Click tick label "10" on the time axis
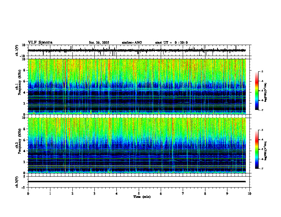This screenshot has width=281, height=217. click(249, 194)
